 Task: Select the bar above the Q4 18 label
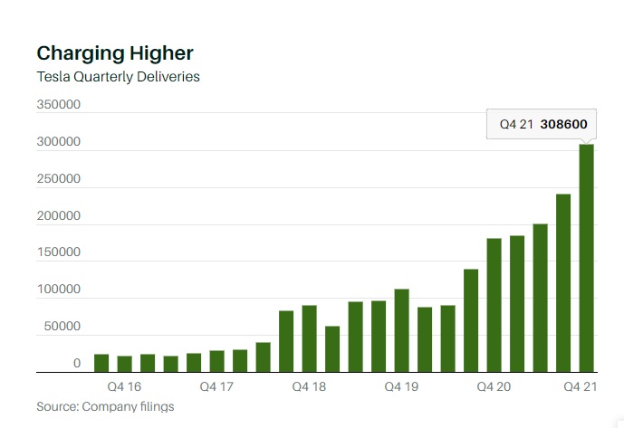tap(309, 338)
